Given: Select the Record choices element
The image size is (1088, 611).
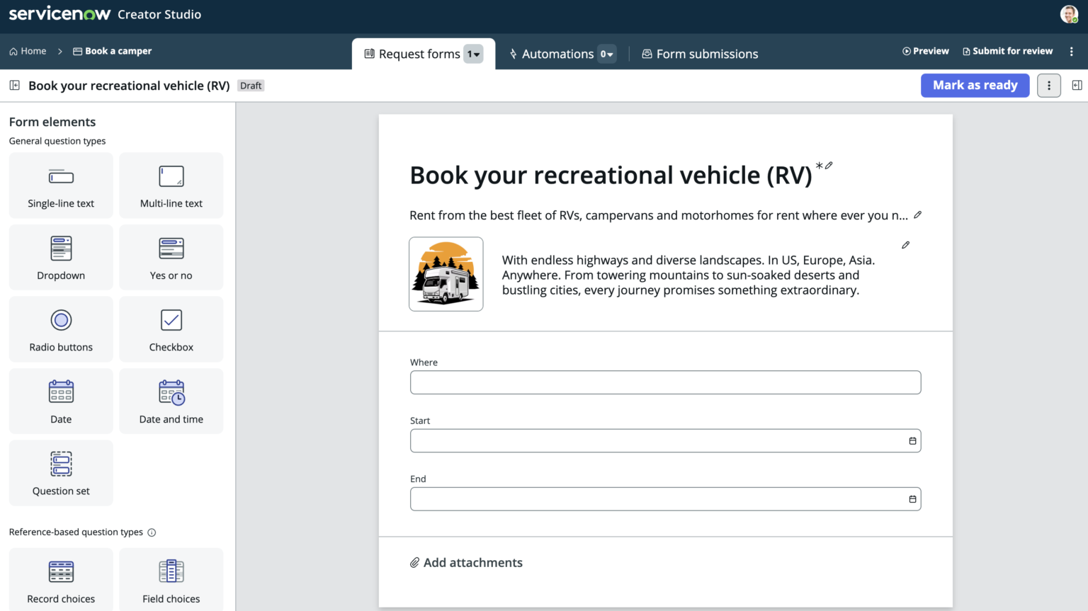Looking at the screenshot, I should tap(60, 579).
